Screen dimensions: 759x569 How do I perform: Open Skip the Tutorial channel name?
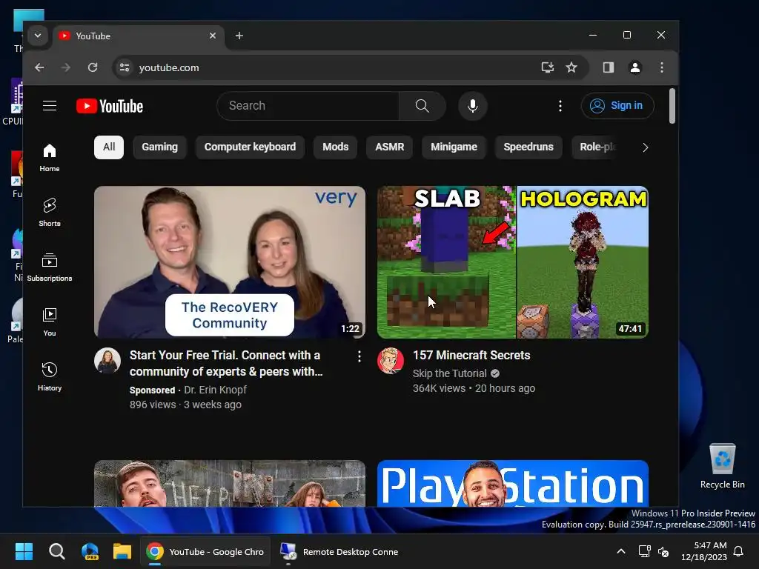coord(449,373)
